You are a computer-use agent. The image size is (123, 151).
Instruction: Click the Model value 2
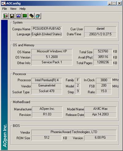[78, 86]
